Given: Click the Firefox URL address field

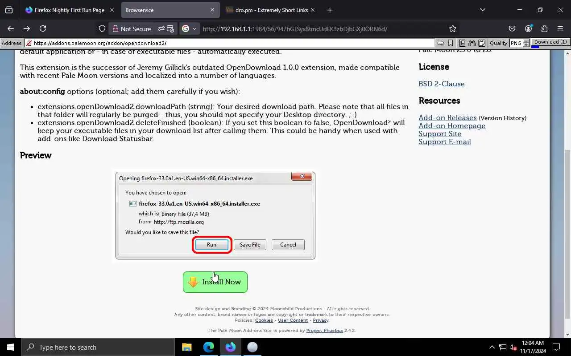Looking at the screenshot, I should [x=321, y=28].
